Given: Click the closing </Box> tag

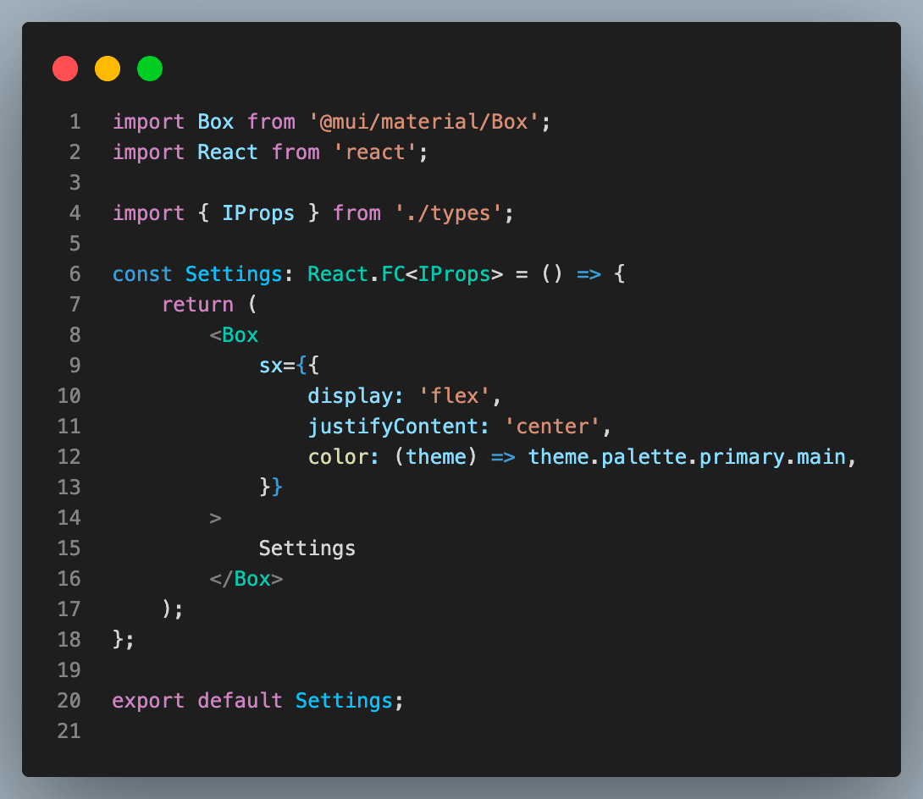Looking at the screenshot, I should 246,579.
